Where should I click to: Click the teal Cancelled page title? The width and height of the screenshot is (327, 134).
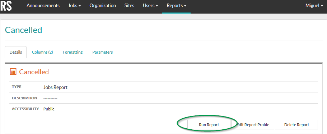pos(24,30)
